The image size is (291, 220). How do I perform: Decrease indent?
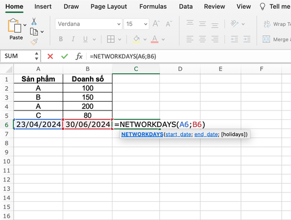click(234, 39)
